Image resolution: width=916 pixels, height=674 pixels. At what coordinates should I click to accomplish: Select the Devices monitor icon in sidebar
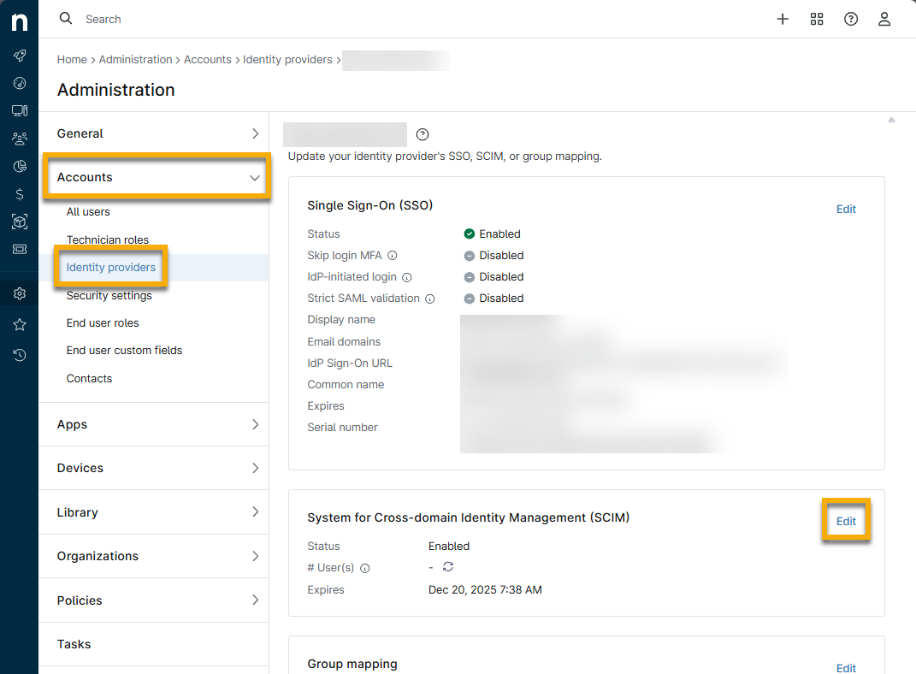click(x=19, y=110)
